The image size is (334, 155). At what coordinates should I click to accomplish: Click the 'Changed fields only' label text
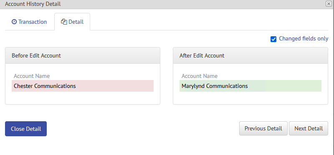304,39
